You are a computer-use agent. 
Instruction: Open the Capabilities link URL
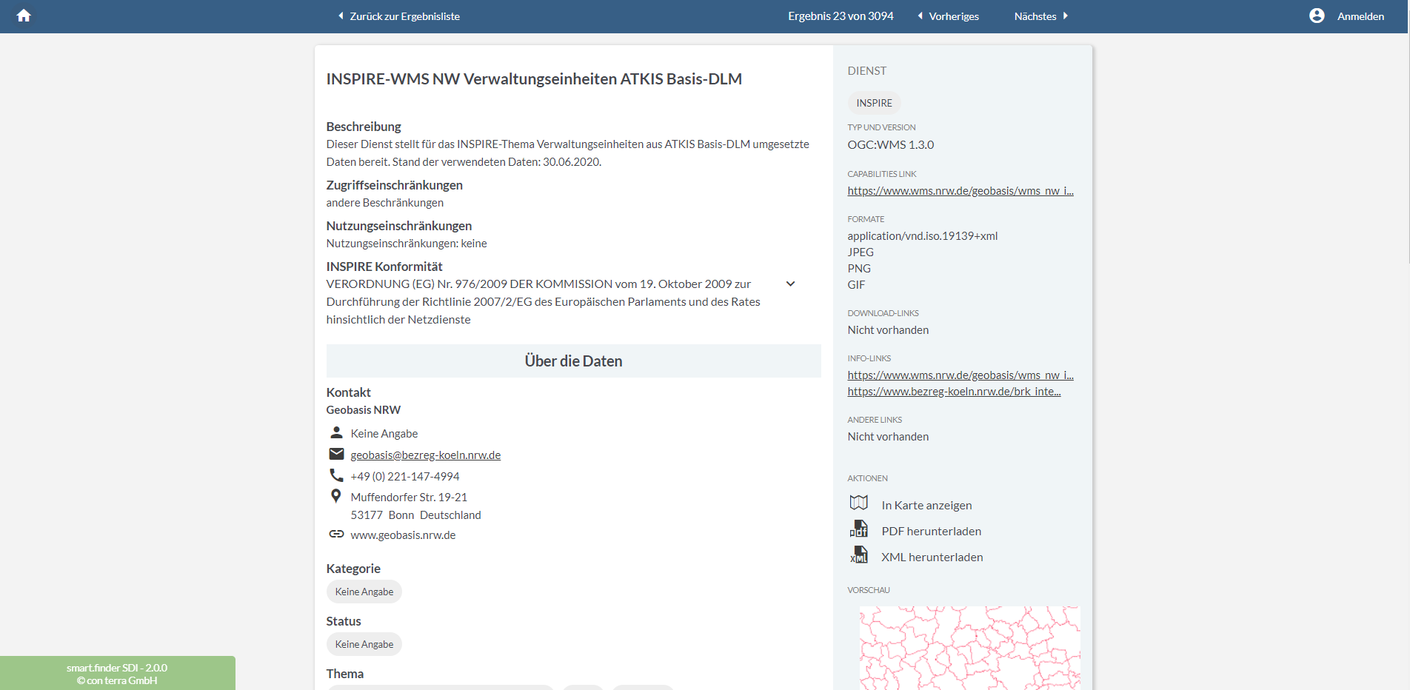960,191
